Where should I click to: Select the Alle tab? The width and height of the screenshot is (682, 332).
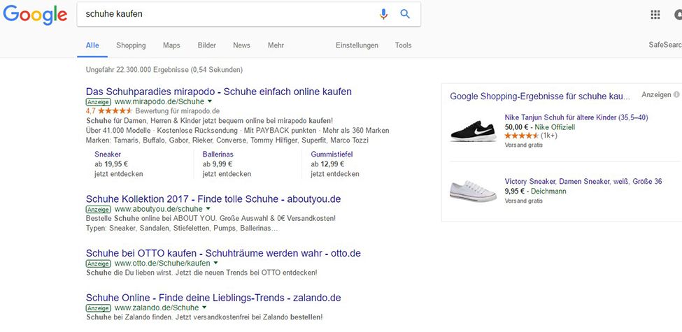[x=92, y=45]
